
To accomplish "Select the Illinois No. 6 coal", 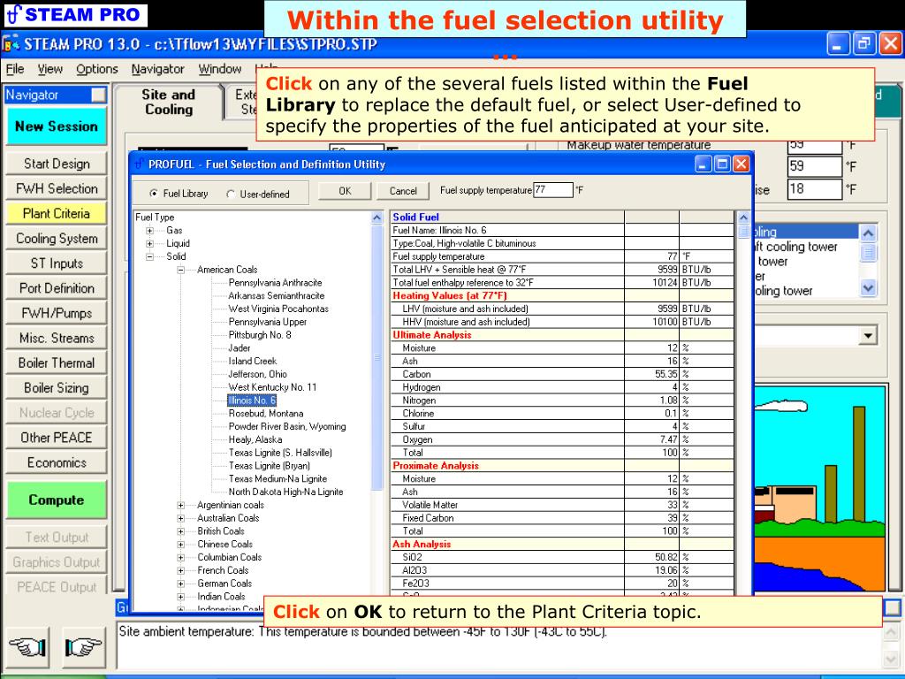I will pos(252,401).
